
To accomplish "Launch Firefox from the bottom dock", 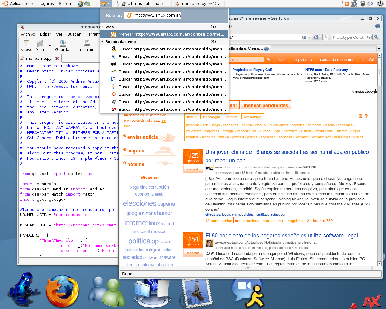I will point(62,291).
